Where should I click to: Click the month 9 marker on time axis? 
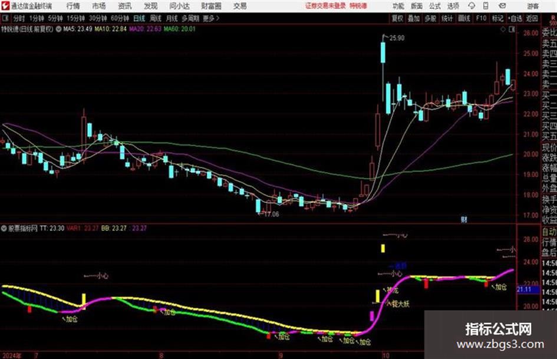tap(281, 355)
